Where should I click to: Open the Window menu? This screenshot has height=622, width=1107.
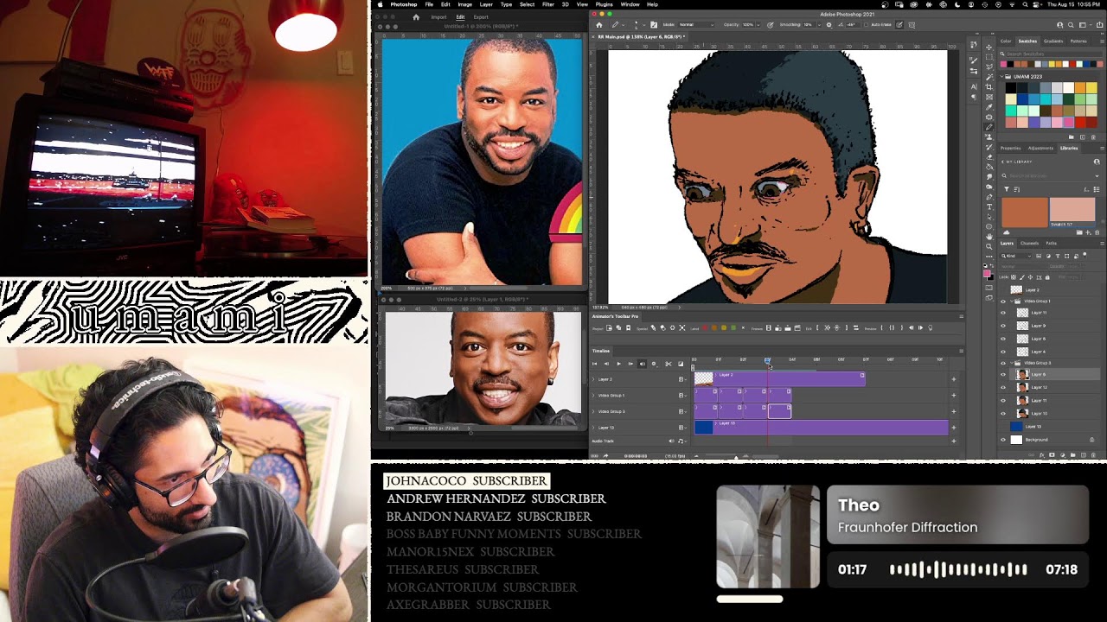(x=630, y=4)
